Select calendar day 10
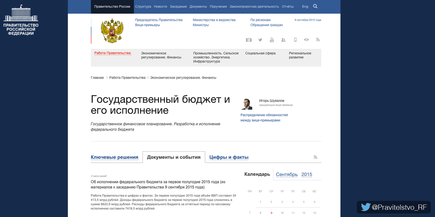435x217 pixels. pos(282,213)
